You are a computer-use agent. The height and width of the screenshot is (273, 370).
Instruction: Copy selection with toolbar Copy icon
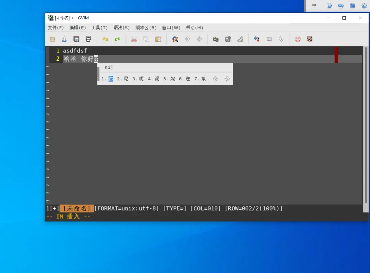(146, 39)
